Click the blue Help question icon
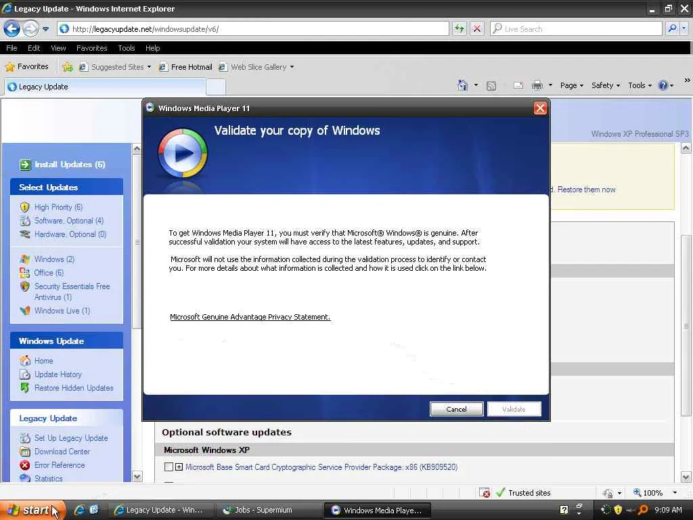The height and width of the screenshot is (520, 693). point(663,85)
